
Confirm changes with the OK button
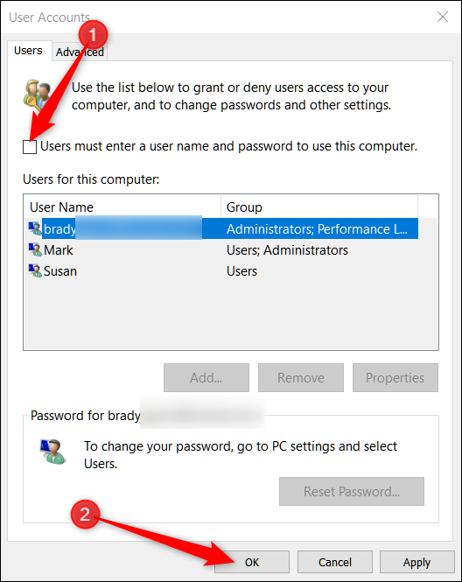[x=252, y=562]
